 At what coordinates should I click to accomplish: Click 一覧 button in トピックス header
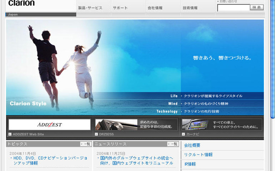pyautogui.click(x=86, y=144)
